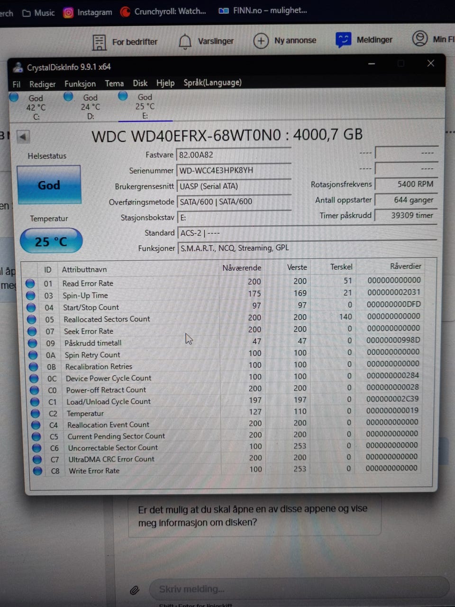Screen dimensions: 455x607
Task: Click the CrystalDiskInfo app icon in title bar
Action: (18, 67)
